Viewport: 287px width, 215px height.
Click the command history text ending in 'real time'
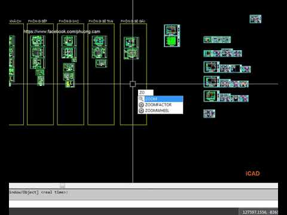(x=38, y=192)
